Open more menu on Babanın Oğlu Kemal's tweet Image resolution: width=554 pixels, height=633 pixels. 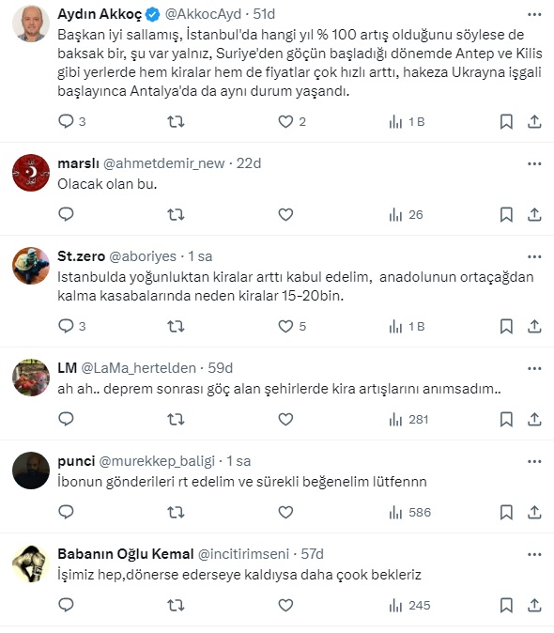pyautogui.click(x=534, y=555)
